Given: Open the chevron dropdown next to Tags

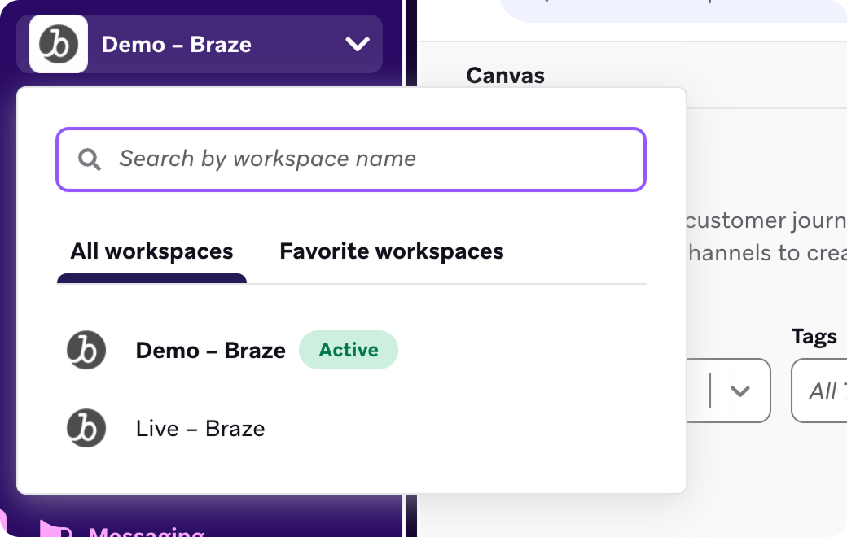Looking at the screenshot, I should pos(739,391).
